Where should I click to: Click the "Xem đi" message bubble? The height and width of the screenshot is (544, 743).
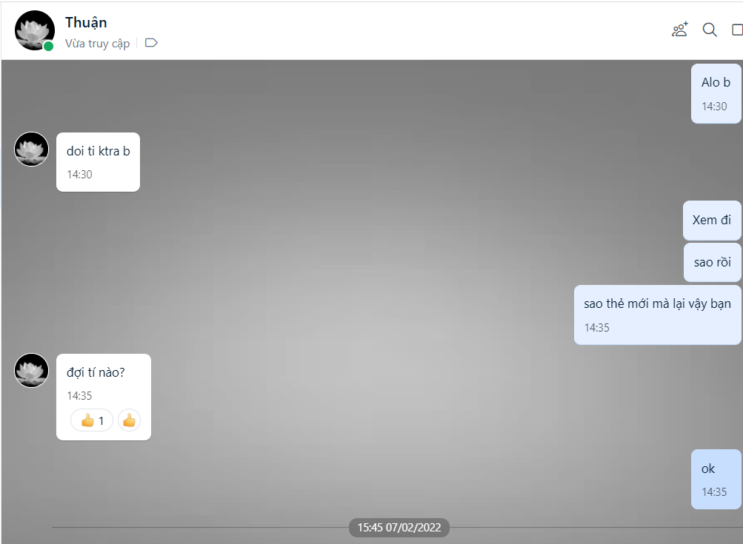point(711,220)
